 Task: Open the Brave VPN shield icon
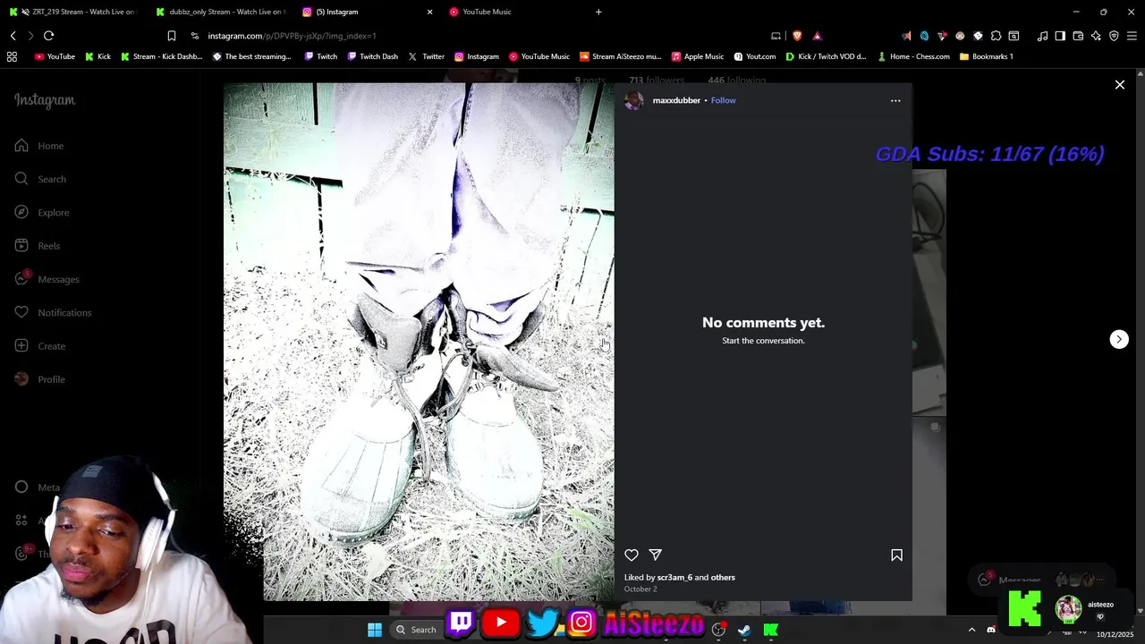pos(1114,36)
